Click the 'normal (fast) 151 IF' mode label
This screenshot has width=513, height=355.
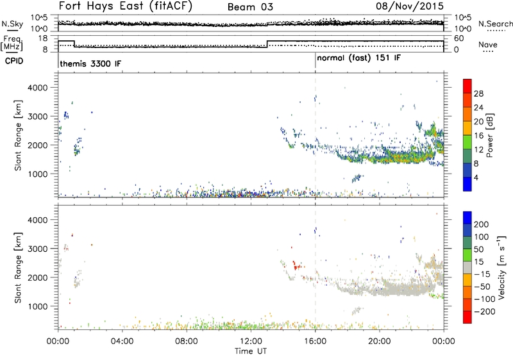point(359,58)
